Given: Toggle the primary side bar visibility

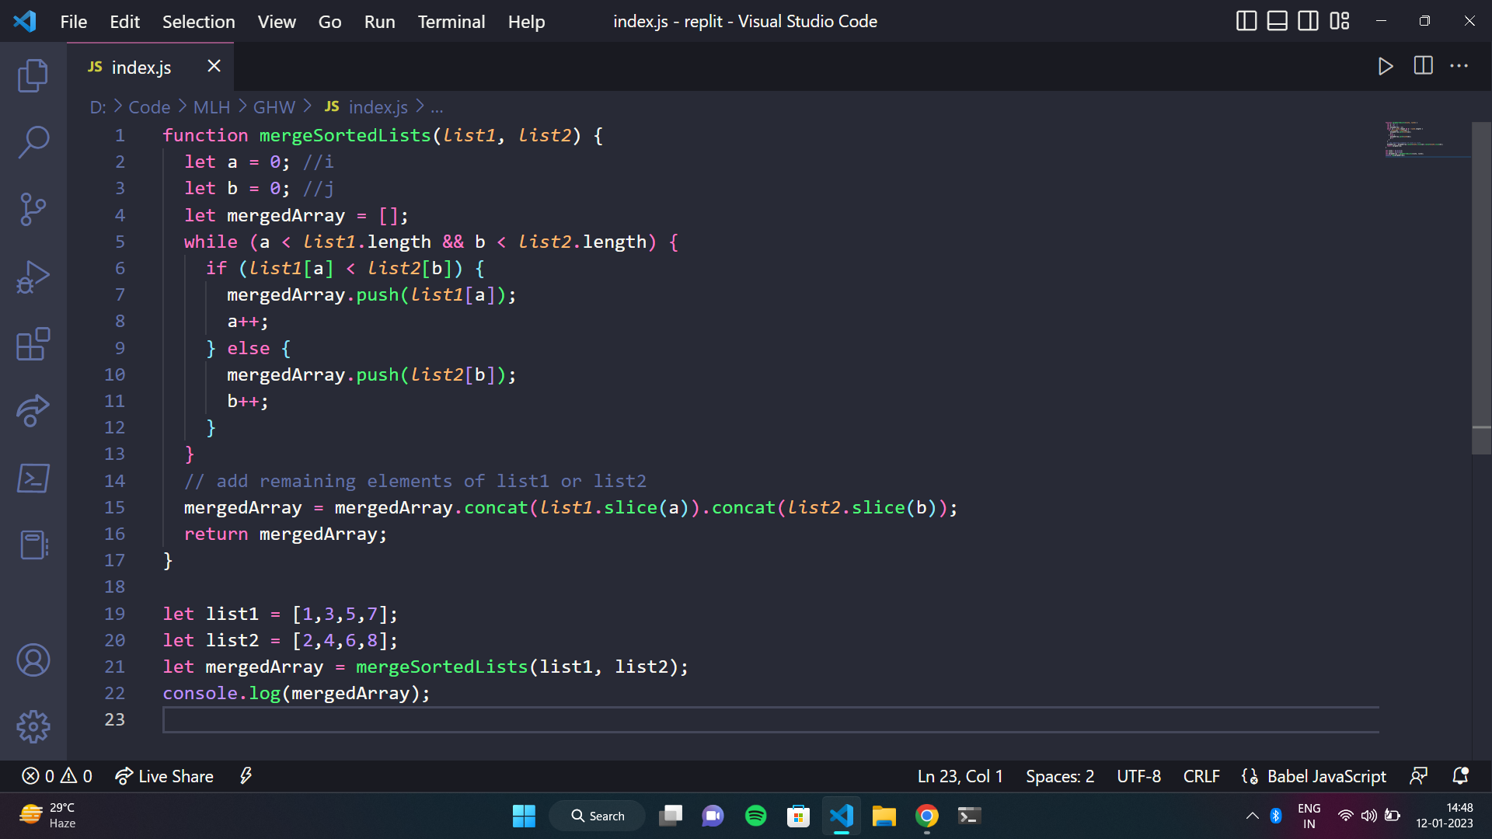Looking at the screenshot, I should pyautogui.click(x=1246, y=21).
